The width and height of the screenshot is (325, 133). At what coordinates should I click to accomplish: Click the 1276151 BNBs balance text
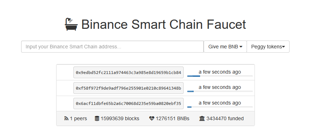173,118
